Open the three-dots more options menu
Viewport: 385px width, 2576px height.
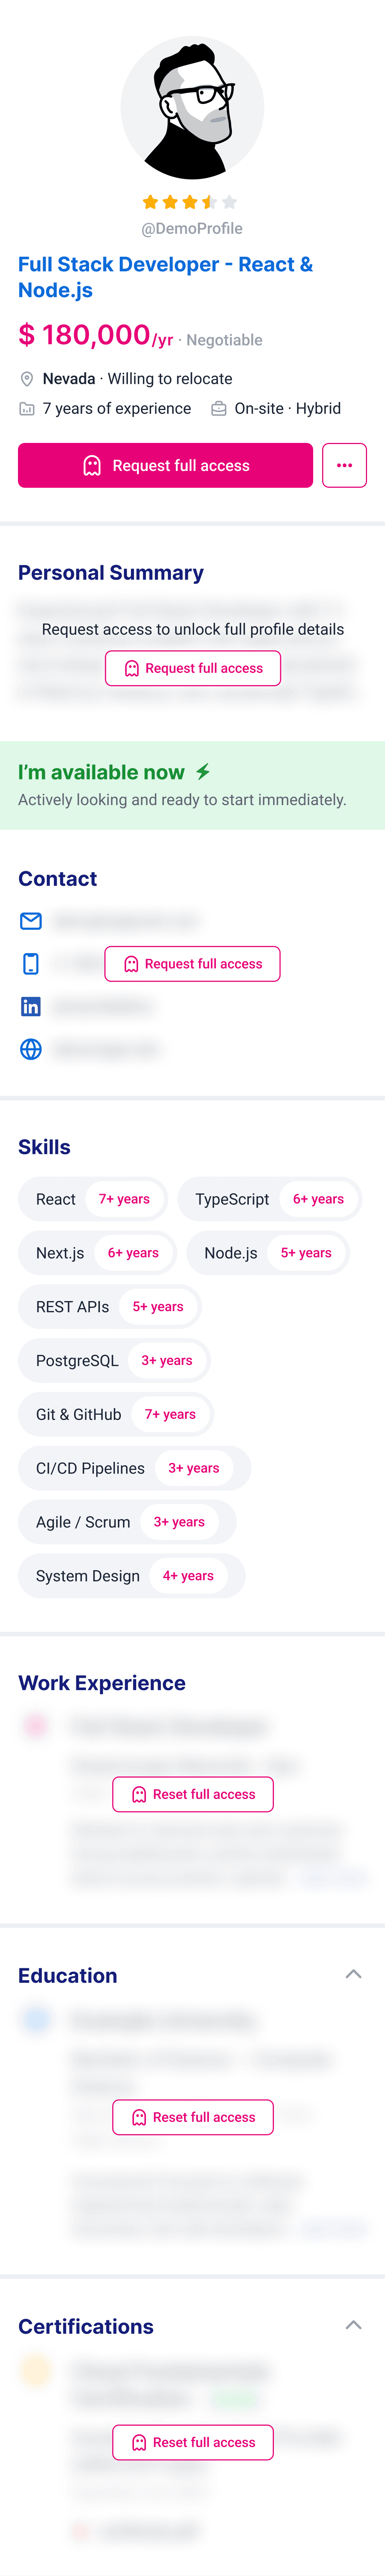coord(344,466)
